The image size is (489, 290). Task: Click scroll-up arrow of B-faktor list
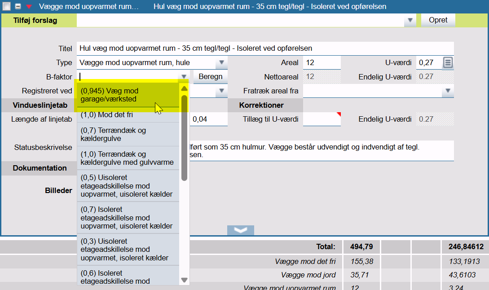point(184,88)
